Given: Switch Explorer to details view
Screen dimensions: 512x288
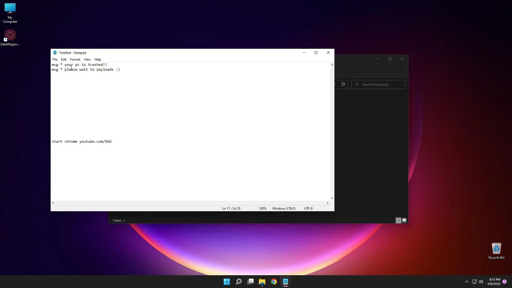Looking at the screenshot, I should pyautogui.click(x=398, y=221).
